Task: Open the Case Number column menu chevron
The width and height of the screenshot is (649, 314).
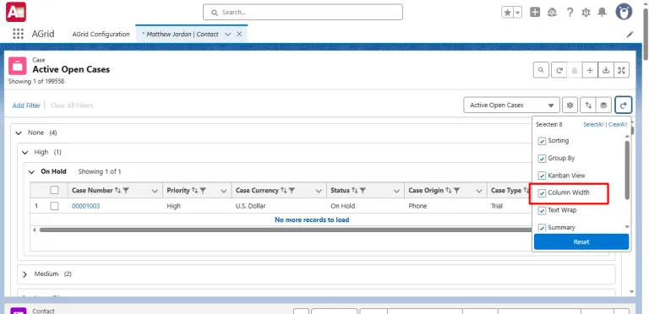Action: pyautogui.click(x=155, y=191)
